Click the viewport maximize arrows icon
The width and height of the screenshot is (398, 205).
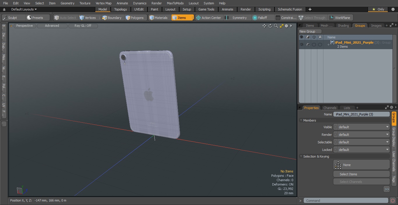click(x=281, y=26)
